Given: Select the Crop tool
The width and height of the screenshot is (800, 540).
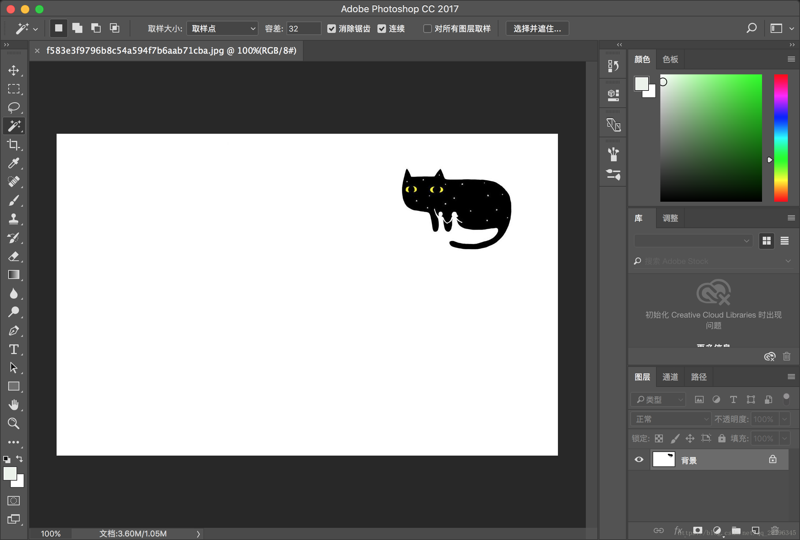Looking at the screenshot, I should pyautogui.click(x=14, y=144).
